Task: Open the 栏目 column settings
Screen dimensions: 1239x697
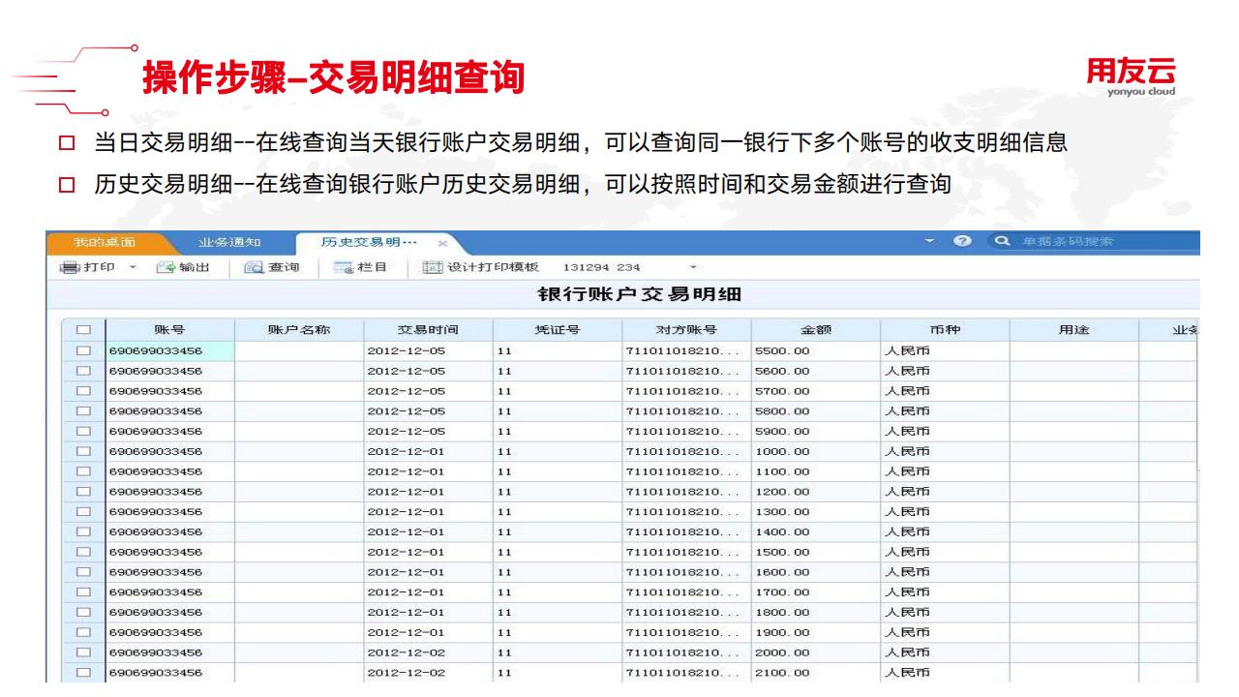Action: tap(360, 267)
